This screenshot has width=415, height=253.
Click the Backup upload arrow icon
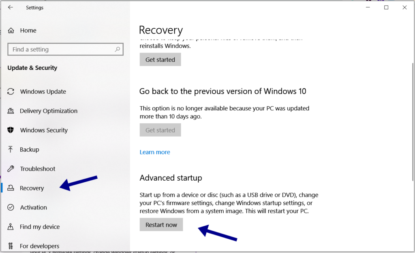coord(11,150)
